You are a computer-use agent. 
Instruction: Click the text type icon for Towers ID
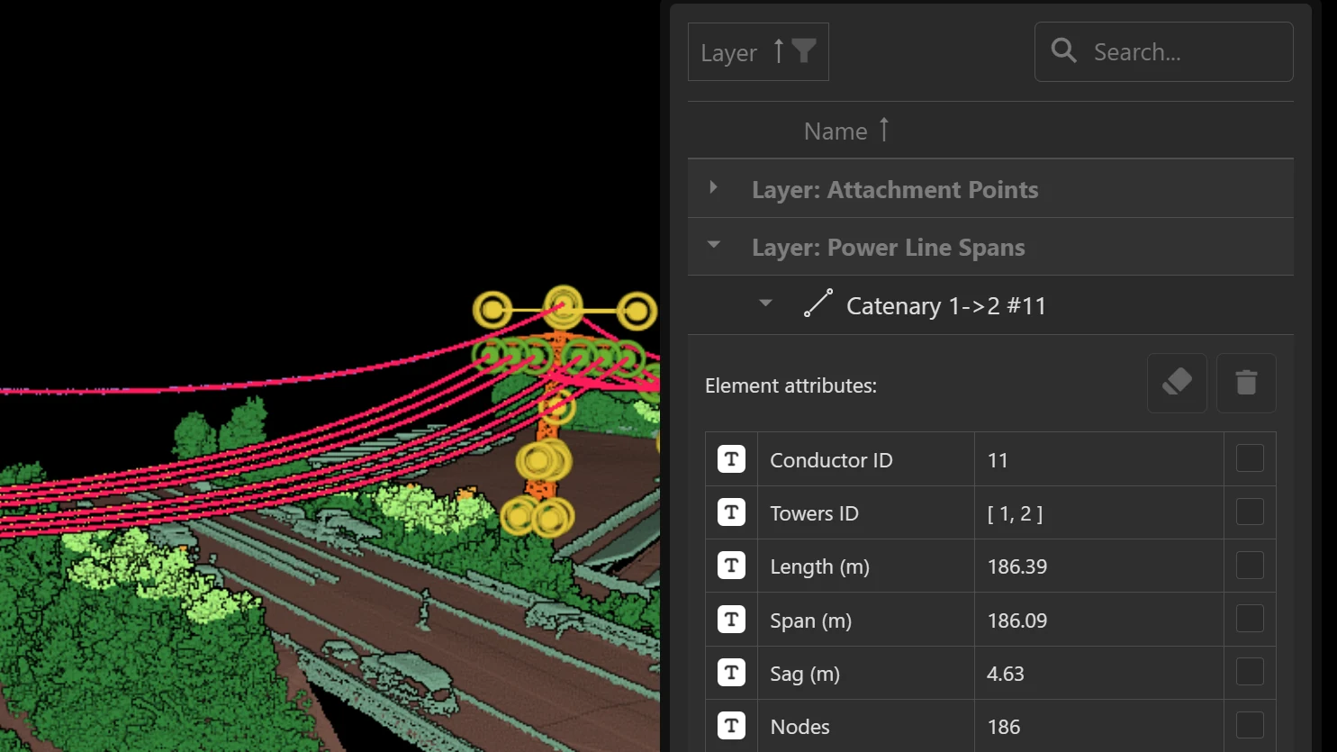(731, 512)
